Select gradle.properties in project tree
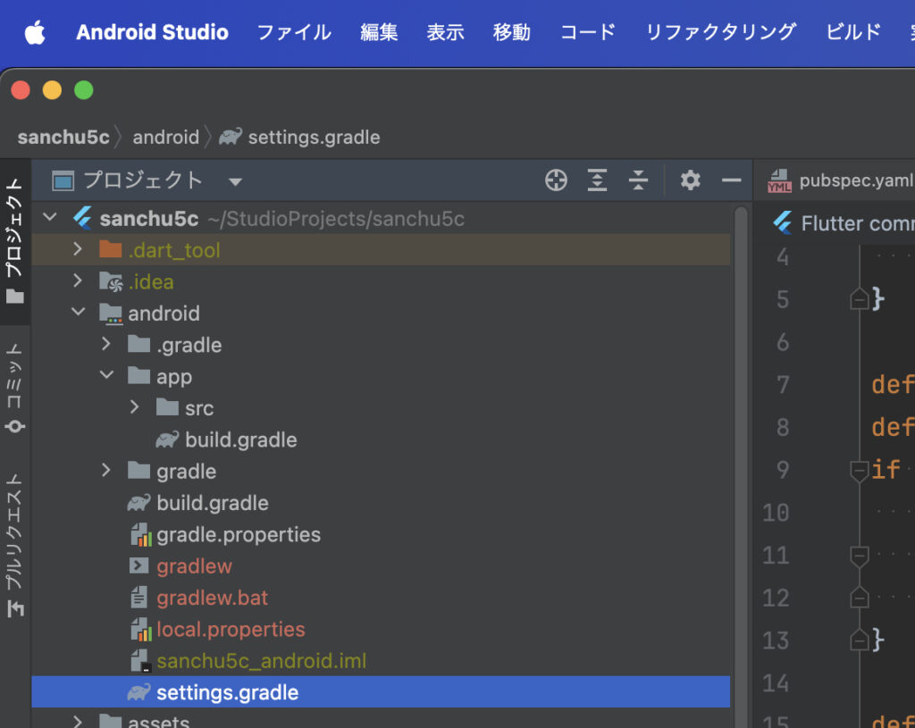Screen dimensions: 915x728 238,535
